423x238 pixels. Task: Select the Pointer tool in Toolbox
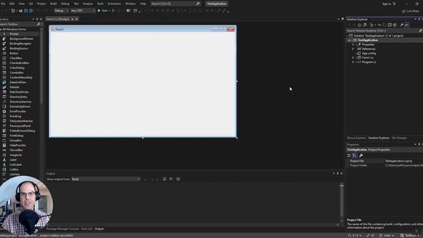pyautogui.click(x=14, y=34)
